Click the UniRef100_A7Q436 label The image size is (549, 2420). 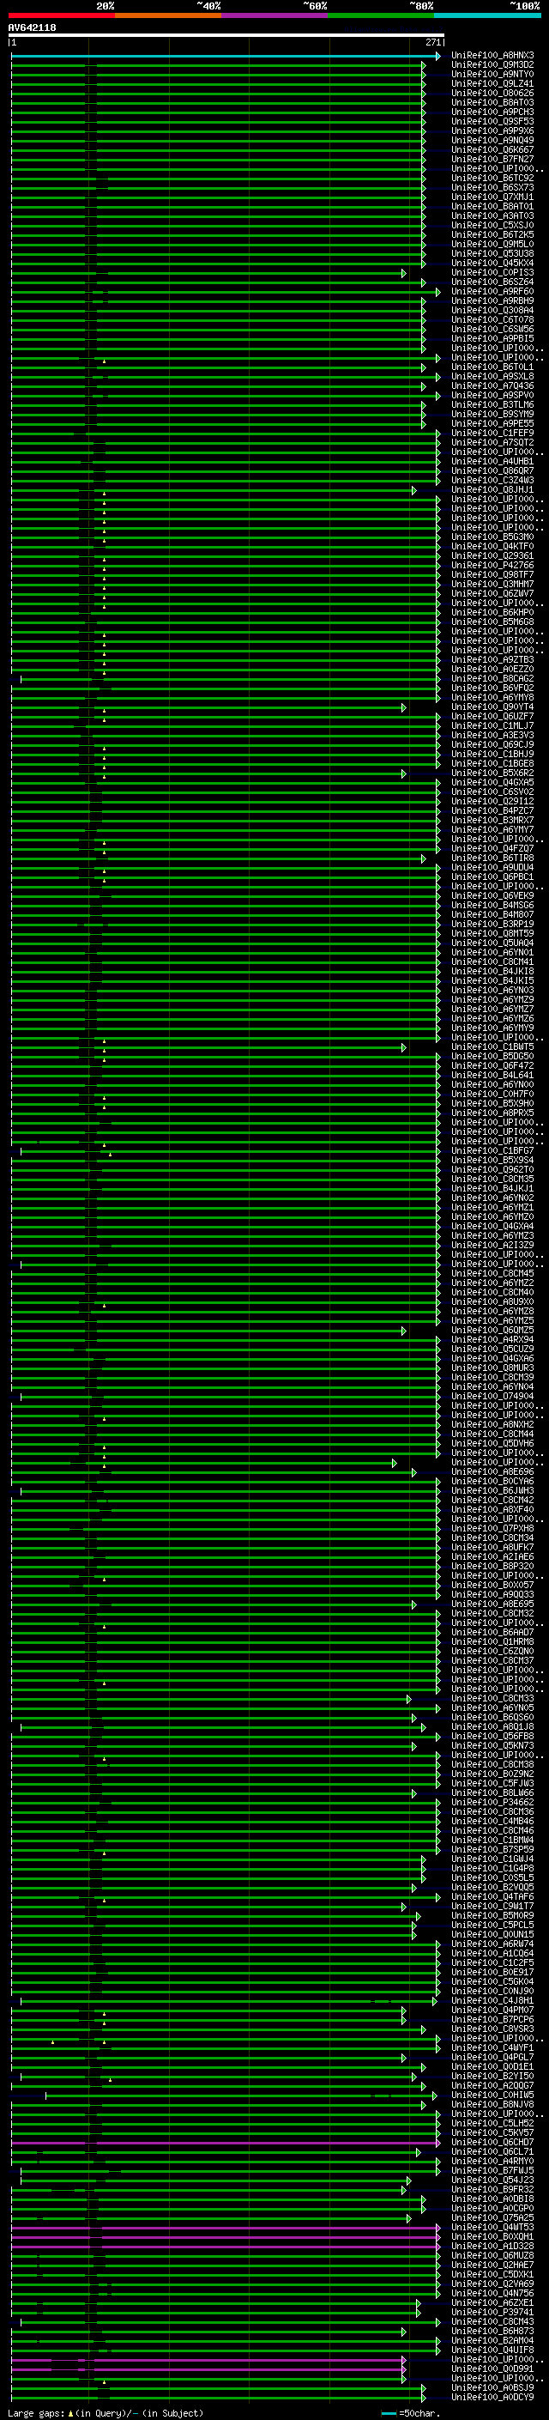click(x=492, y=386)
